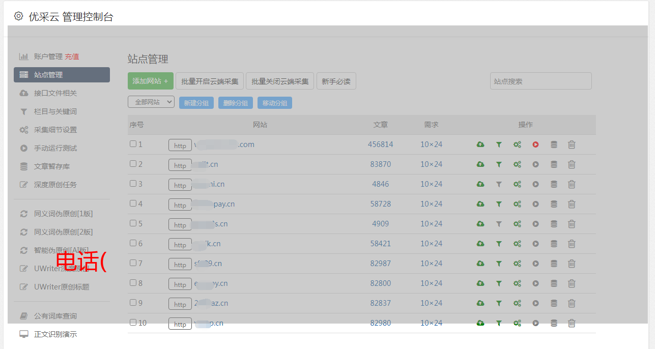The height and width of the screenshot is (349, 655).
Task: Click the settings gear beside 优采云 title
Action: pos(19,16)
